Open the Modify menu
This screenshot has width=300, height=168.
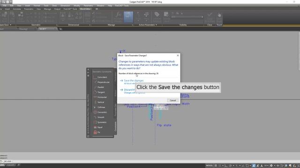coord(77,6)
